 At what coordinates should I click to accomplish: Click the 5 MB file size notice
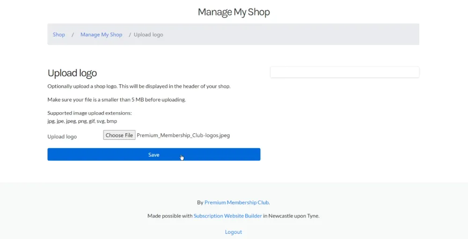[117, 100]
